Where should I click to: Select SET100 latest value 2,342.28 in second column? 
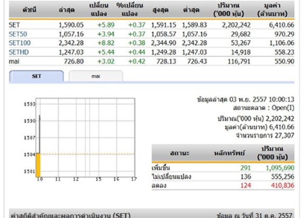click(71, 43)
